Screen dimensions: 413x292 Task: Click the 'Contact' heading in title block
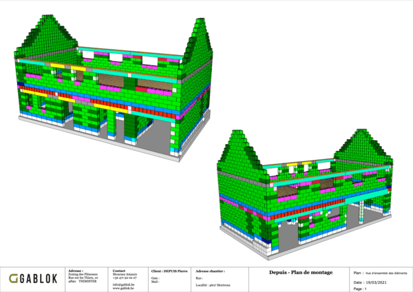click(x=119, y=271)
